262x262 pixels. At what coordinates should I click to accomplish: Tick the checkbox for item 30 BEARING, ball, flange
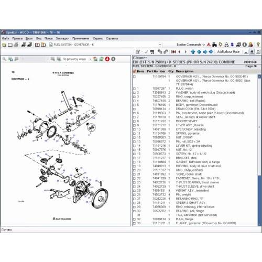(x=134, y=211)
